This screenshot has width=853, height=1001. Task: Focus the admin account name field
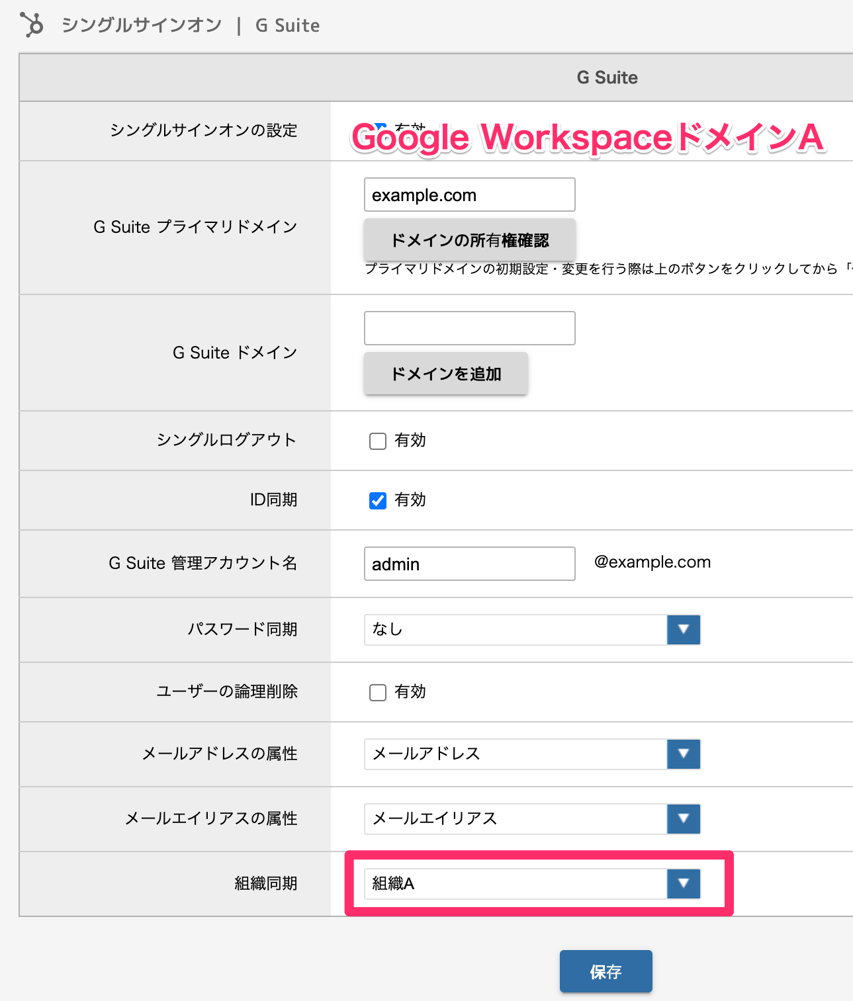[x=470, y=564]
